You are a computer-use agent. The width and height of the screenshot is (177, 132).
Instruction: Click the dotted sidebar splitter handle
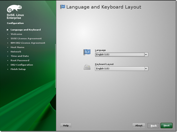56,66
